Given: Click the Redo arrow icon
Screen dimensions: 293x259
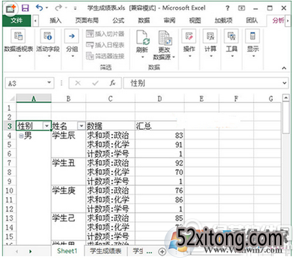Looking at the screenshot, I should pyautogui.click(x=59, y=8).
